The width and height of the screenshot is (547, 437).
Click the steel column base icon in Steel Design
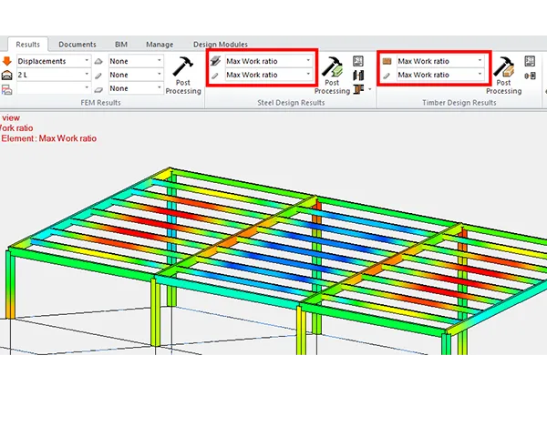point(358,89)
